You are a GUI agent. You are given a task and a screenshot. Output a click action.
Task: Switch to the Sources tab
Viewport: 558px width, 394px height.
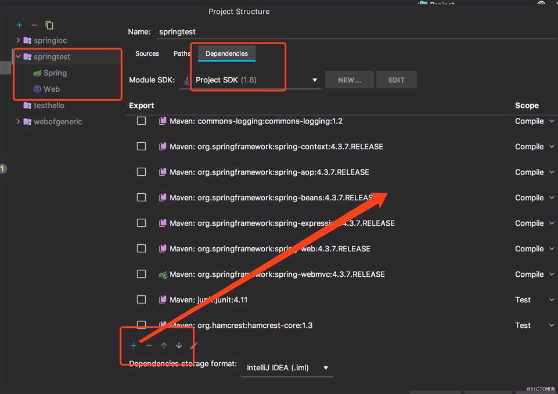coord(147,53)
